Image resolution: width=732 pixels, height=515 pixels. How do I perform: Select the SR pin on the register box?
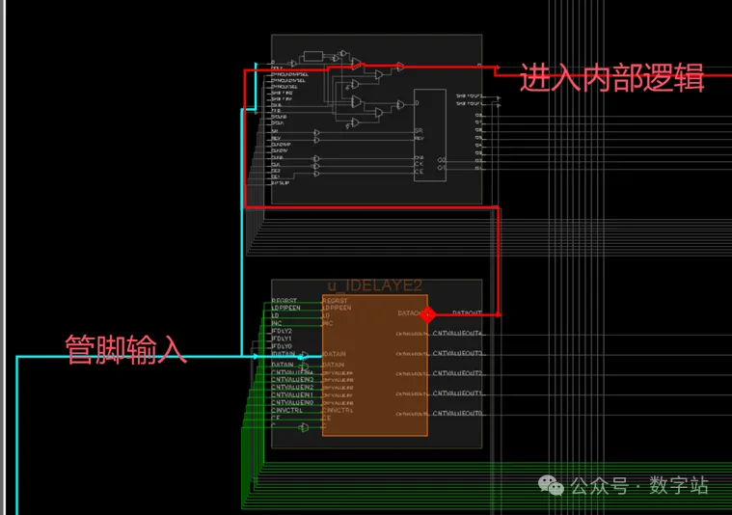tap(419, 131)
